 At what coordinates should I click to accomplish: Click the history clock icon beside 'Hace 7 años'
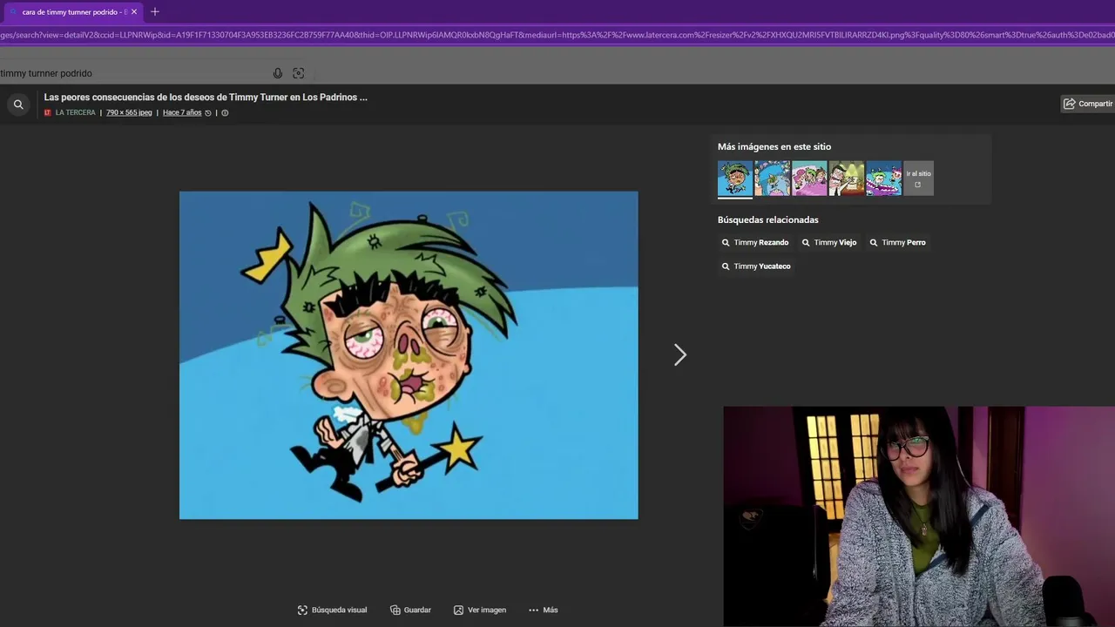[x=208, y=113]
